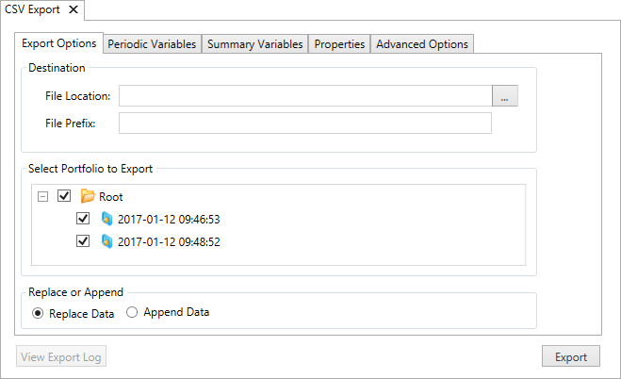Click the portfolio icon beside 2017-01-12 09:46:53
The image size is (621, 379).
[106, 219]
